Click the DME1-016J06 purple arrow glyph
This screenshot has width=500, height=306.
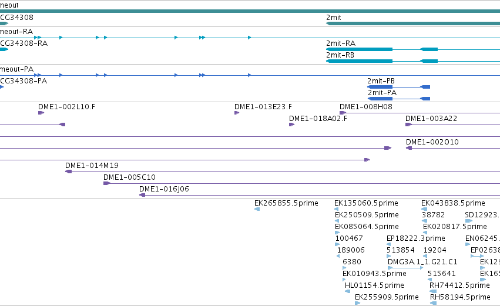click(x=142, y=195)
